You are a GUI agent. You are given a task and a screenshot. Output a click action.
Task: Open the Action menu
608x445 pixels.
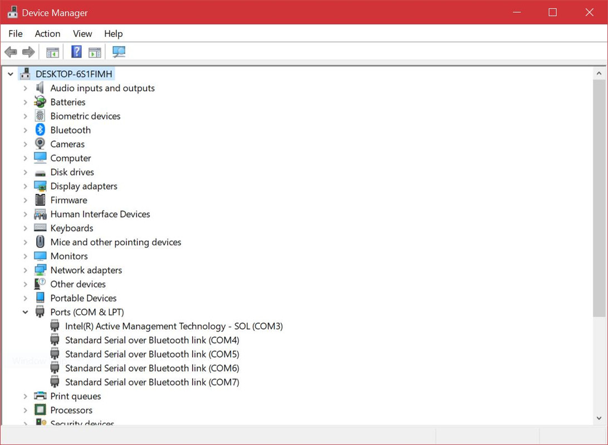[x=47, y=33]
